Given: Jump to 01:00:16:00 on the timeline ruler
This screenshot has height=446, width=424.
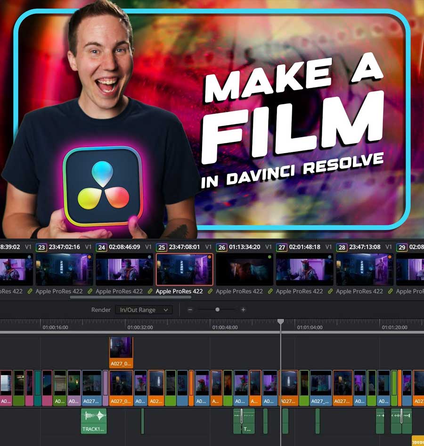Looking at the screenshot, I should (x=56, y=327).
